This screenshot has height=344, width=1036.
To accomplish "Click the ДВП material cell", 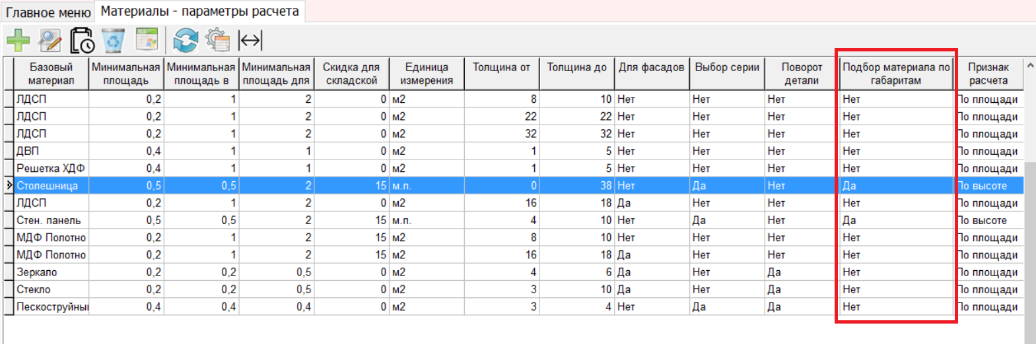I will click(x=28, y=151).
